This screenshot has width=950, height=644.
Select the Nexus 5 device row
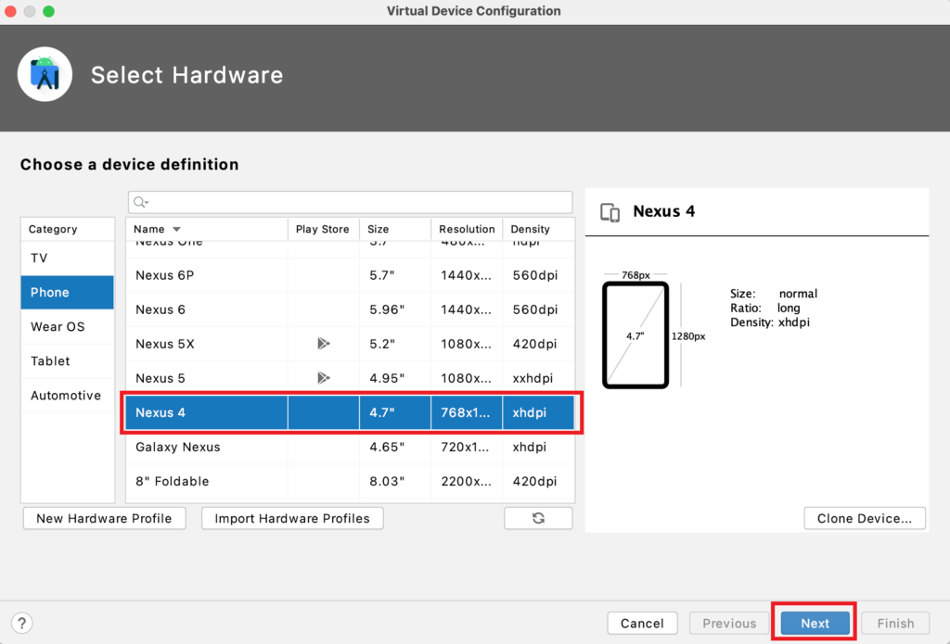click(x=350, y=378)
